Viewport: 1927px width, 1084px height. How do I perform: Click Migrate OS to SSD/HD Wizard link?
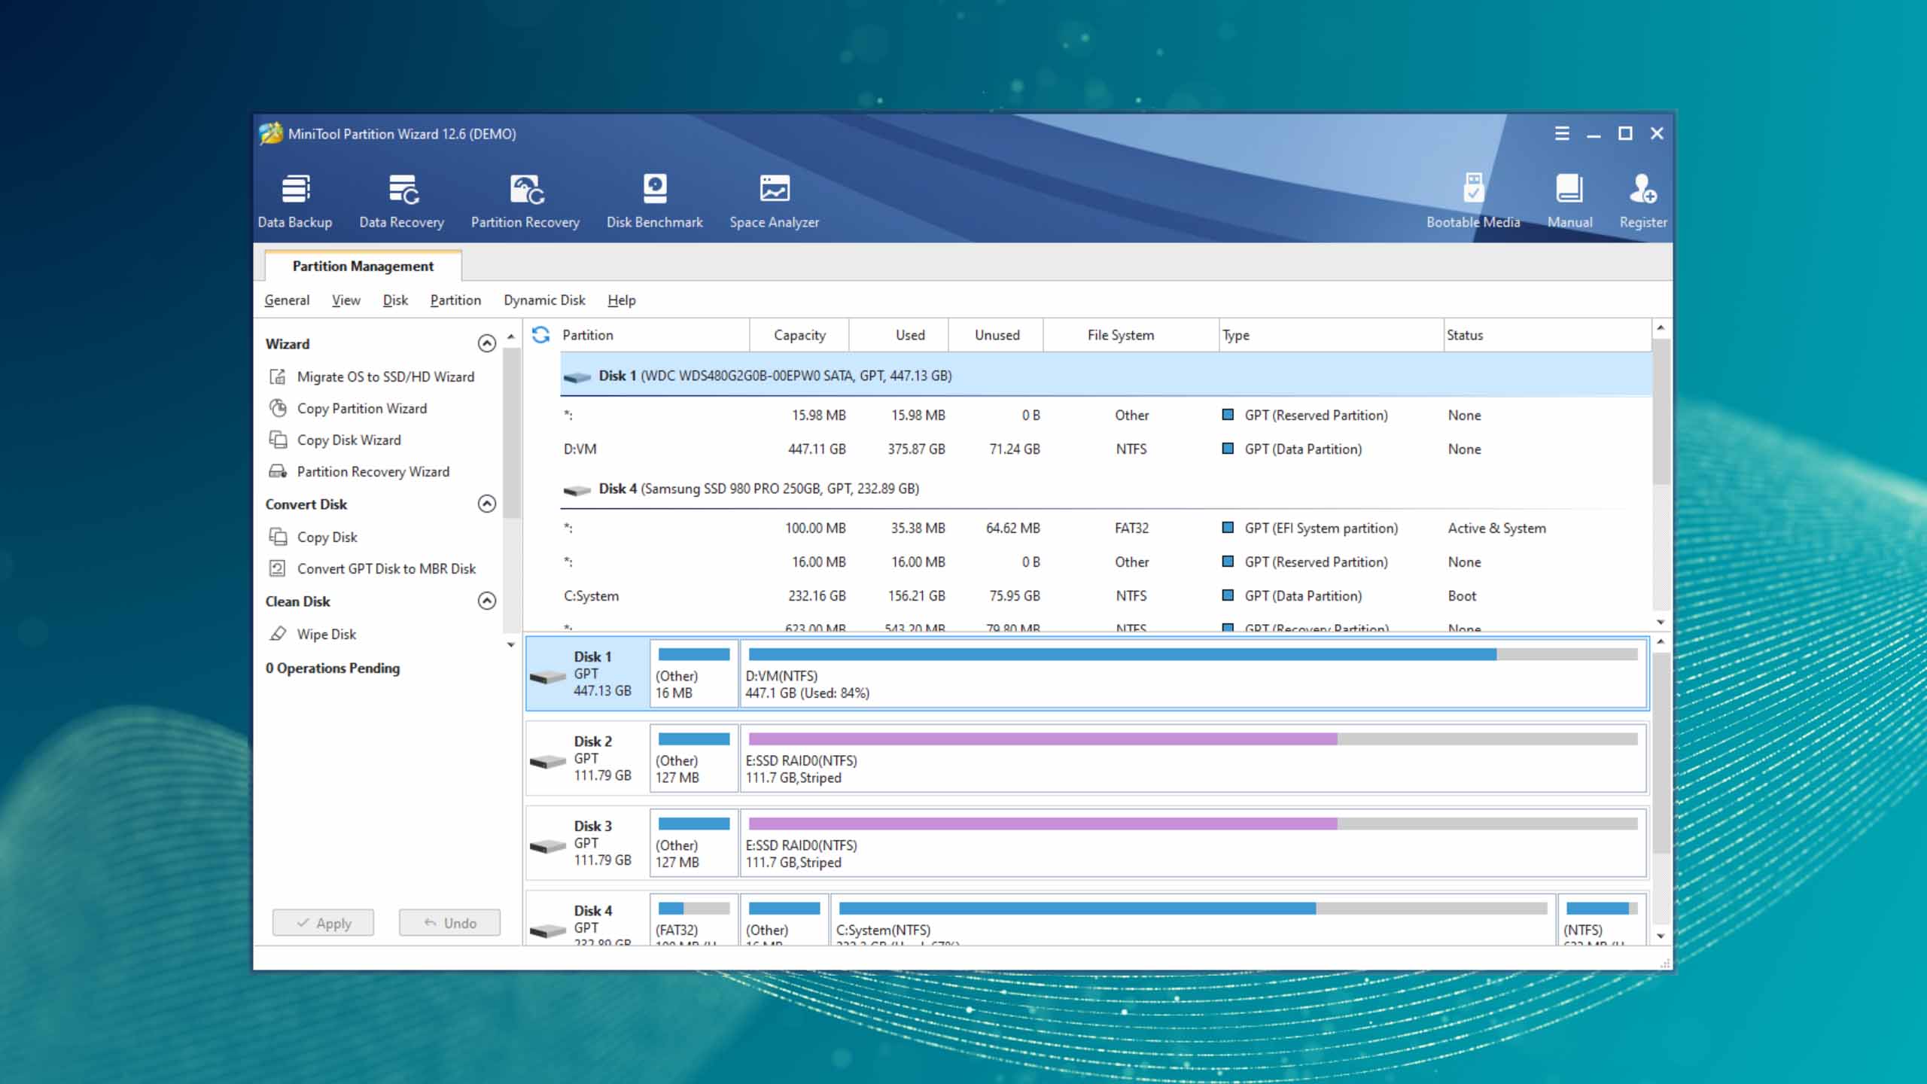tap(385, 376)
